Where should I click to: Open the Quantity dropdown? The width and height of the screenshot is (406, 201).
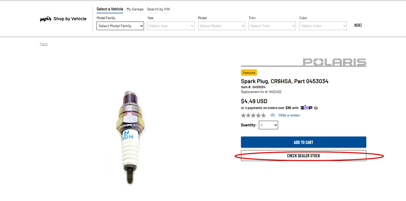[268, 125]
